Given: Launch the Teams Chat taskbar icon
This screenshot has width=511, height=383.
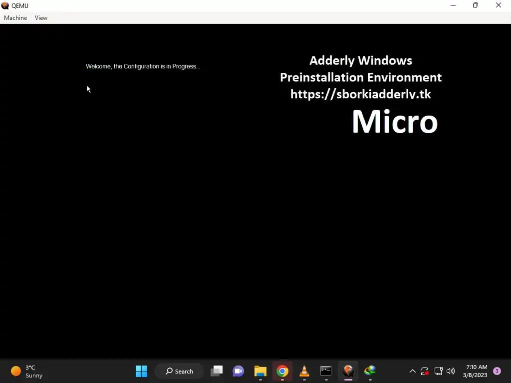Looking at the screenshot, I should click(x=238, y=371).
